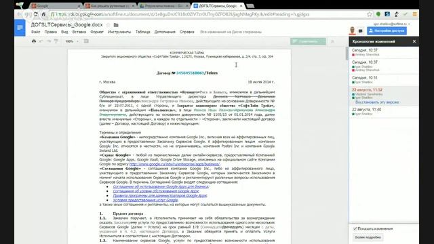Switch to the first Google browser tab
The image size is (434, 244).
(x=56, y=6)
